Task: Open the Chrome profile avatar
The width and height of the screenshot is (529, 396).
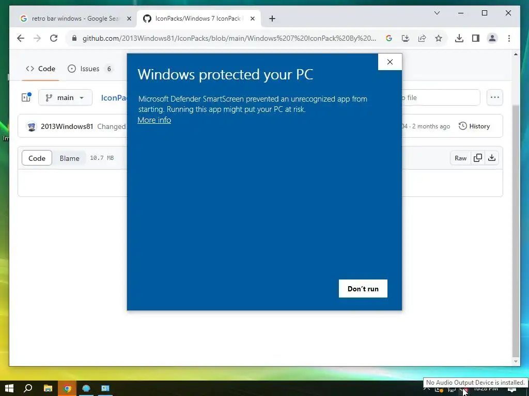Action: [x=492, y=38]
